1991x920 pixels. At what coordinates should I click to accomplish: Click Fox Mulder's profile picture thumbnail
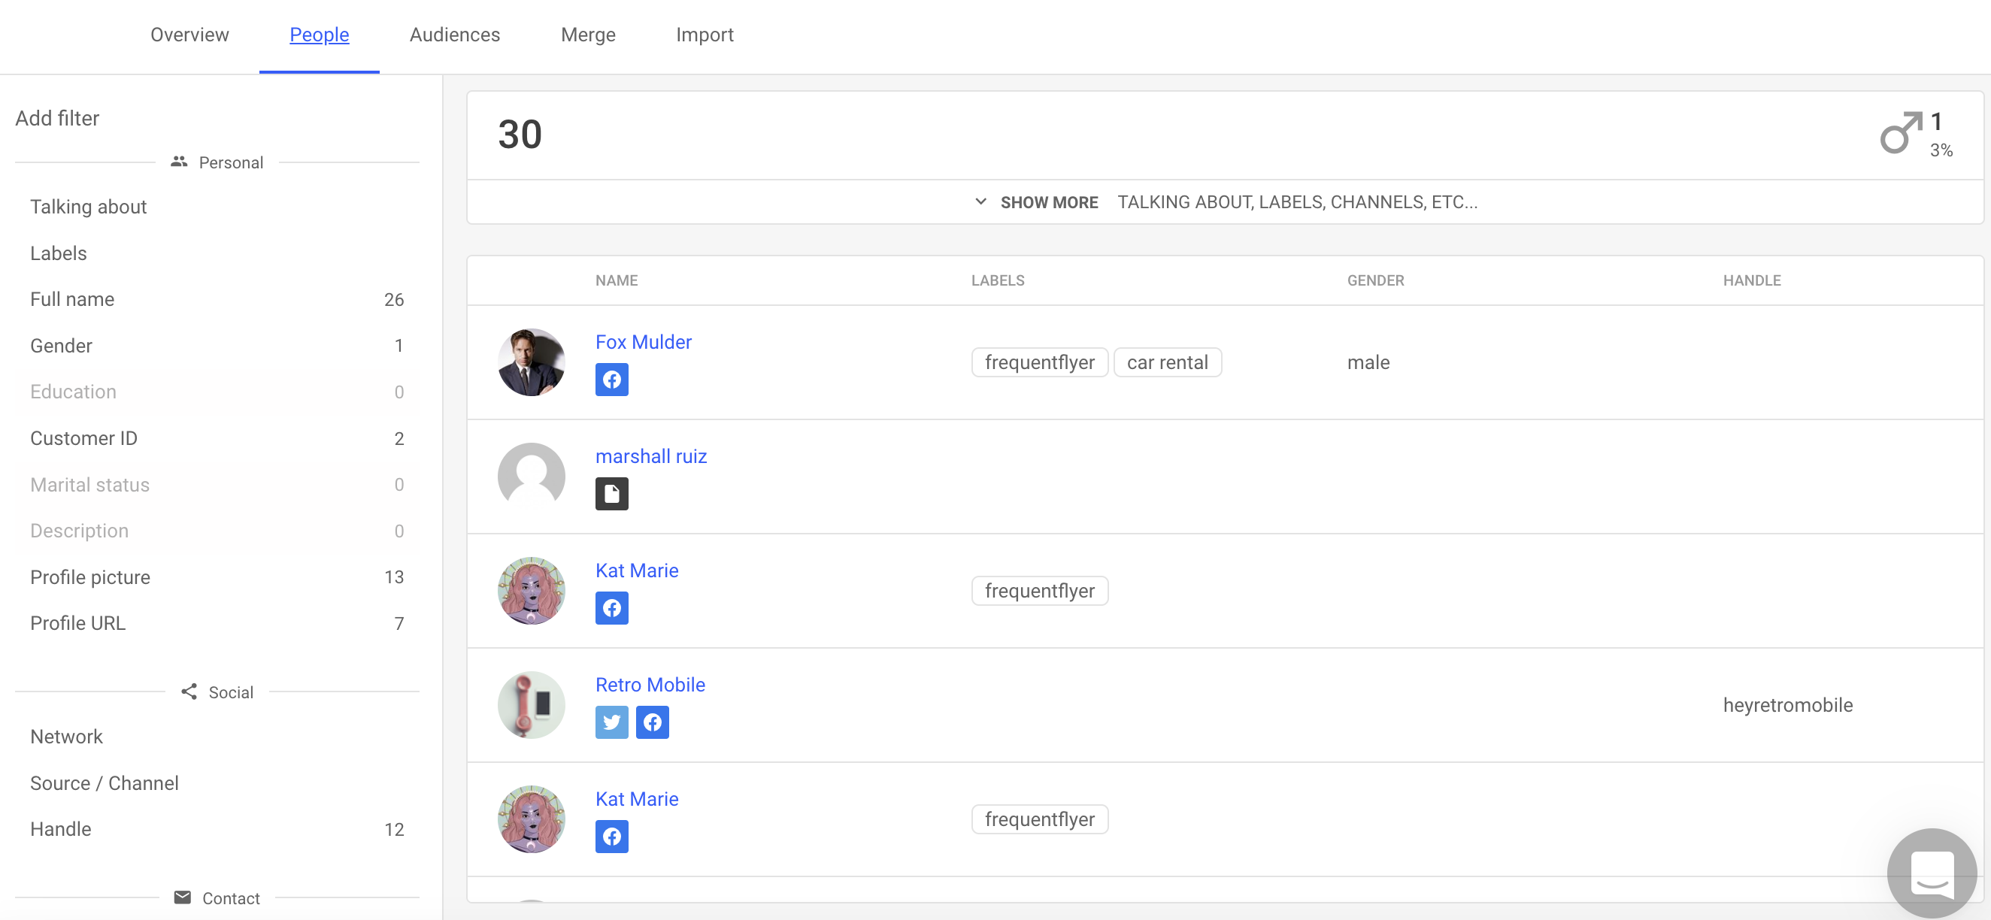point(531,362)
